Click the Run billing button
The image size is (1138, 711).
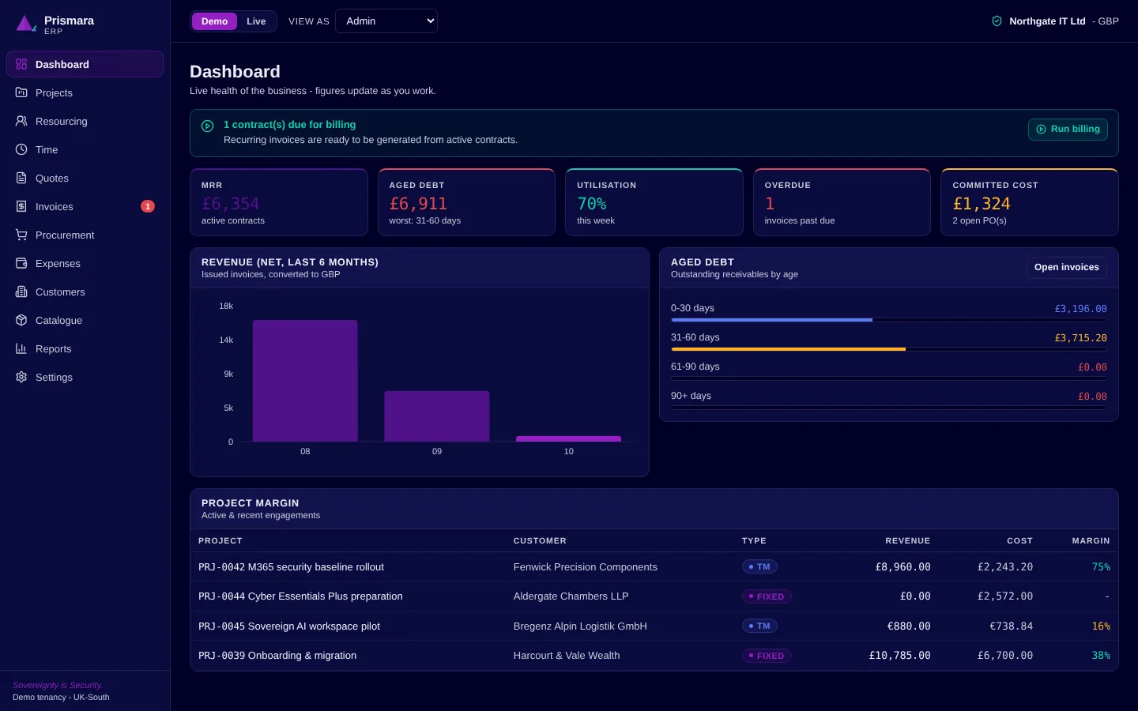tap(1068, 129)
